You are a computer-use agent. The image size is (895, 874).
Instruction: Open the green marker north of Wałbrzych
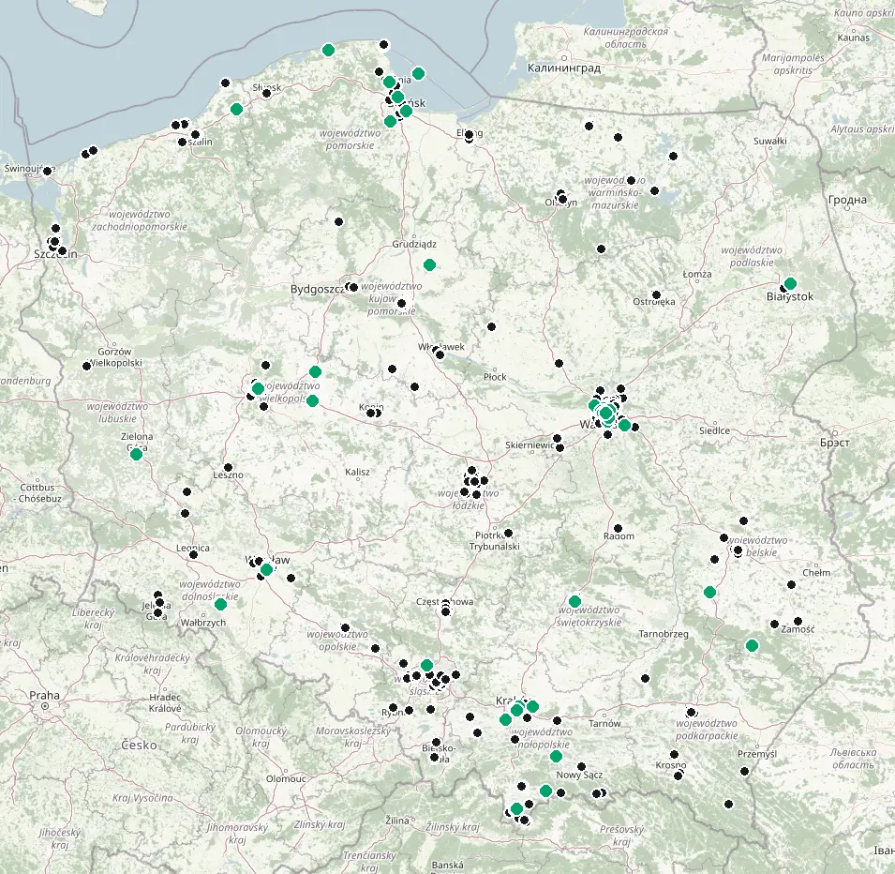pos(220,604)
